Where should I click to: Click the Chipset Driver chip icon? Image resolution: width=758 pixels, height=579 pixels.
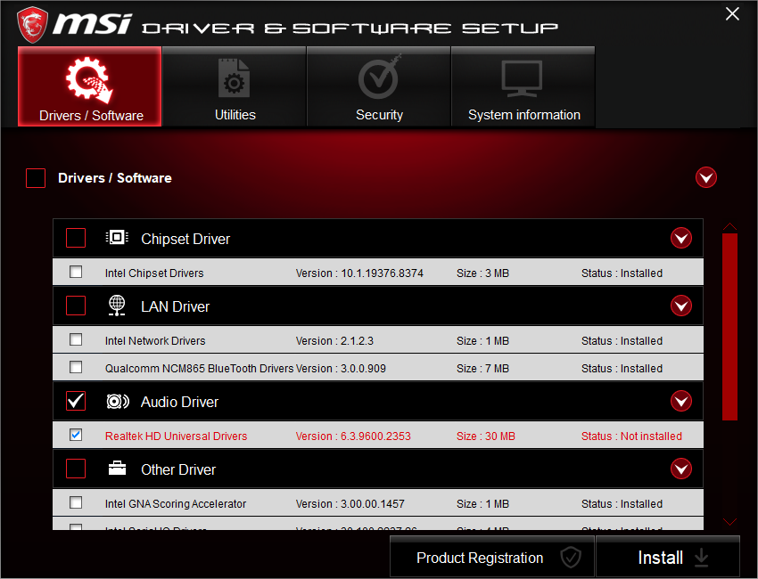tap(117, 238)
